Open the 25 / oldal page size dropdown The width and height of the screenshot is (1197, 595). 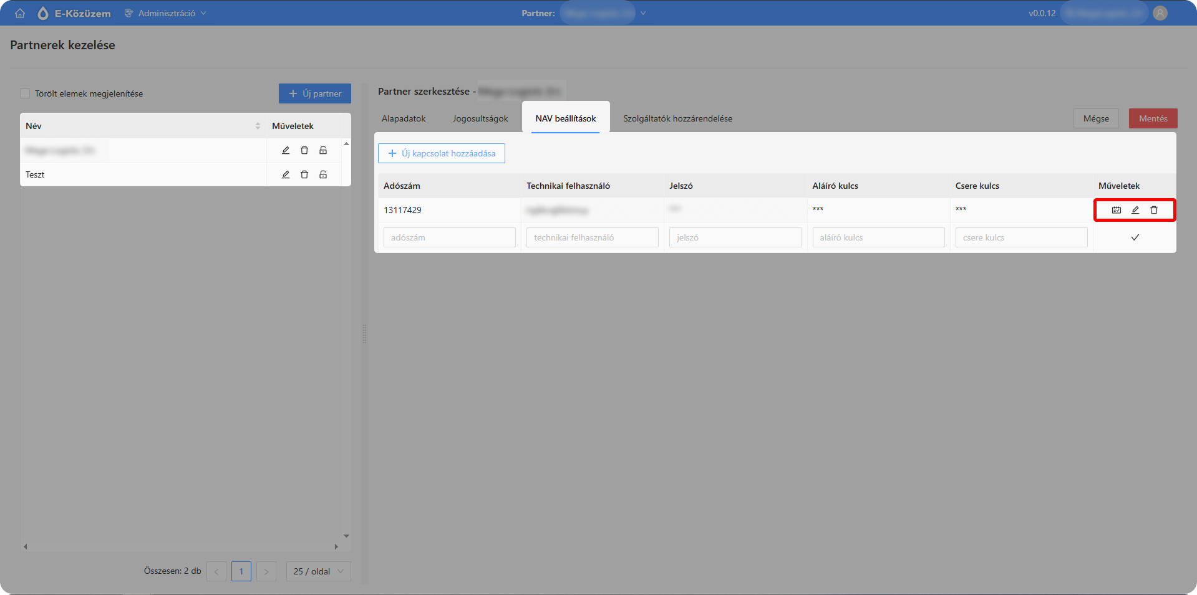(x=319, y=571)
